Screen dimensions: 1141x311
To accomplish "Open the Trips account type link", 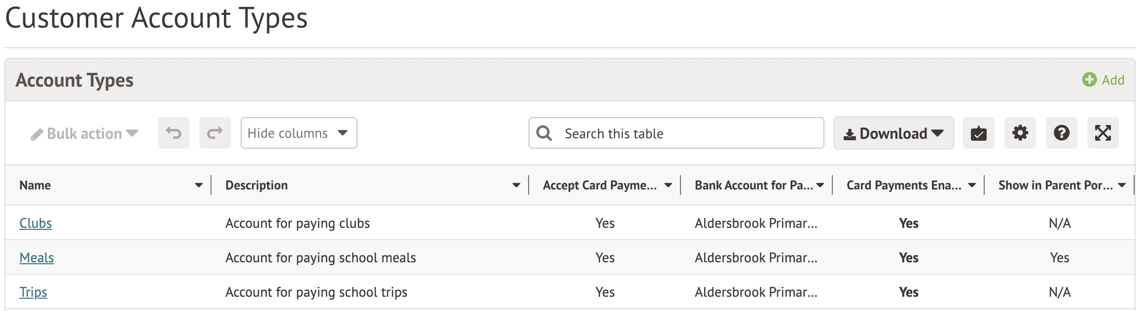I will 33,292.
